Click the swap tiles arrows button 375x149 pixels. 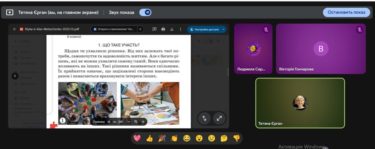tap(204, 118)
